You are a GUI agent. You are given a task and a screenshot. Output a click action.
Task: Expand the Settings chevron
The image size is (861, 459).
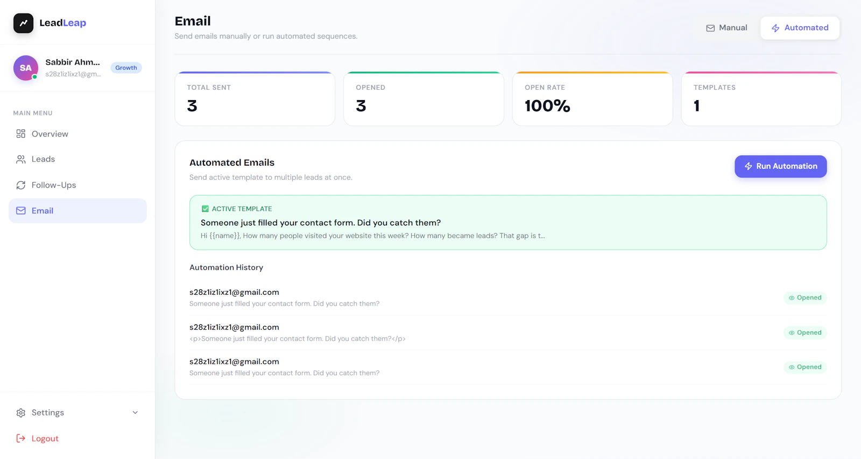click(x=135, y=413)
